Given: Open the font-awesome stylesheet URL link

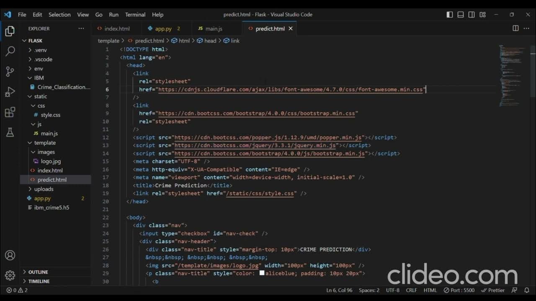Looking at the screenshot, I should 291,89.
